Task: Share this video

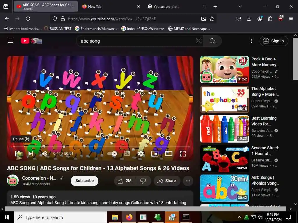Action: pyautogui.click(x=166, y=181)
